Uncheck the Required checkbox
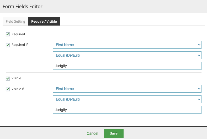The image size is (207, 139). click(x=8, y=34)
